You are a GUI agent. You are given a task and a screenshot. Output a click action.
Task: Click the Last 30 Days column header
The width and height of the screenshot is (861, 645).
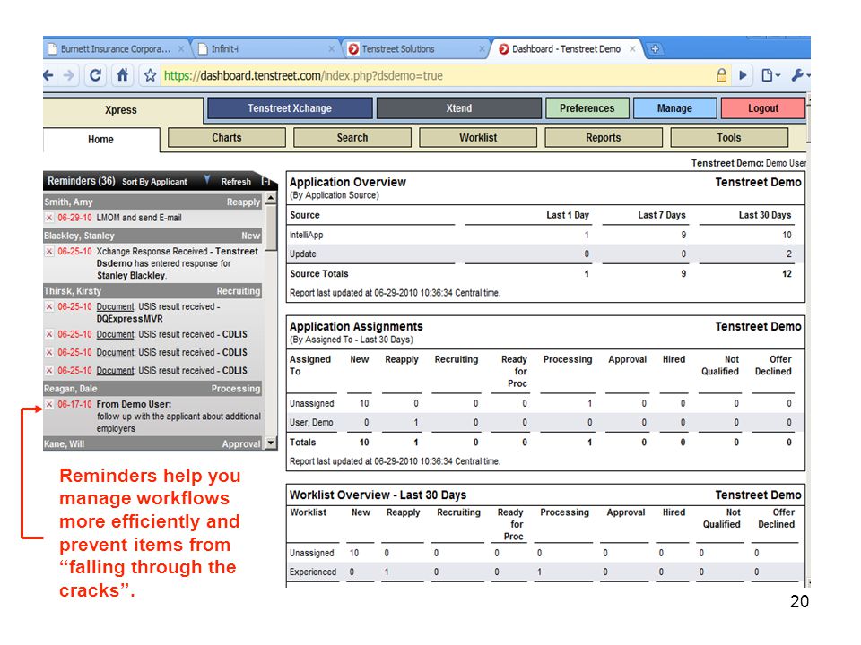click(765, 215)
